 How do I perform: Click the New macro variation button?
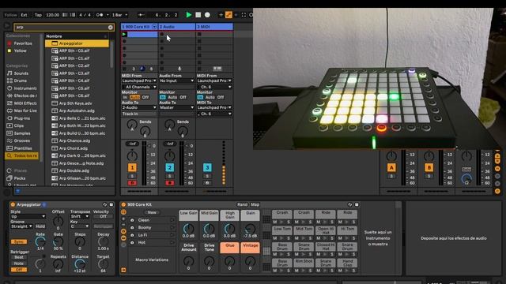(152, 212)
